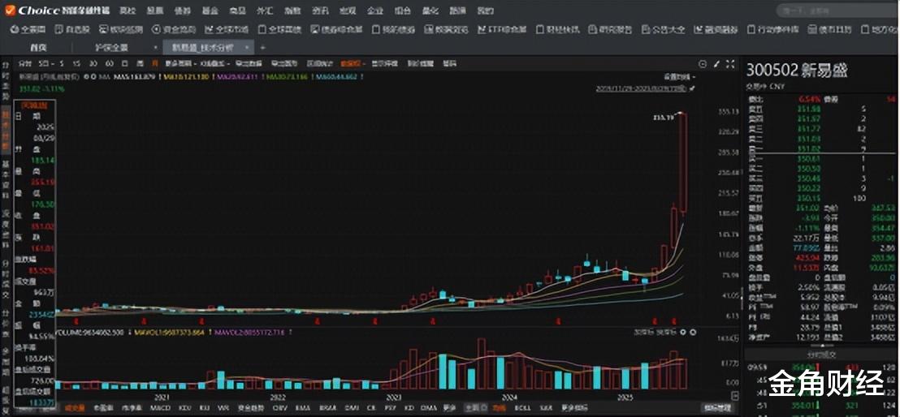Open orange 前复权 adjustment dropdown
Image resolution: width=900 pixels, height=417 pixels.
click(x=355, y=63)
